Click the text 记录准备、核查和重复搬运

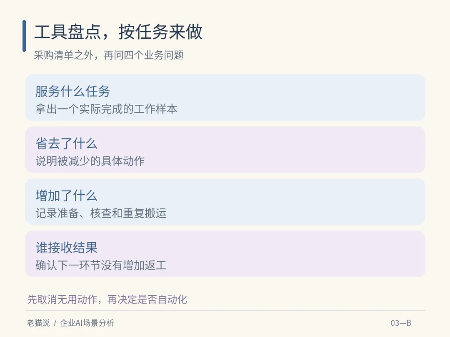tap(101, 213)
